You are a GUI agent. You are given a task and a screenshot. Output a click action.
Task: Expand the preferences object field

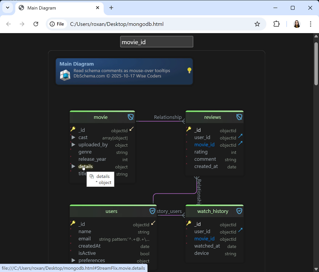(73, 260)
